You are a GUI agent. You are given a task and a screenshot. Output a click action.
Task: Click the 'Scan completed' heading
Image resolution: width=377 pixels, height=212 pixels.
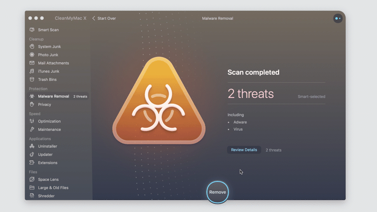tap(254, 73)
